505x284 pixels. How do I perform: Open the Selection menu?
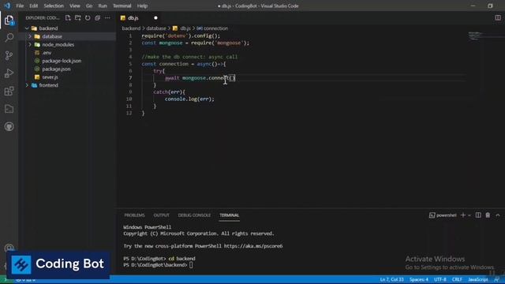coord(54,6)
